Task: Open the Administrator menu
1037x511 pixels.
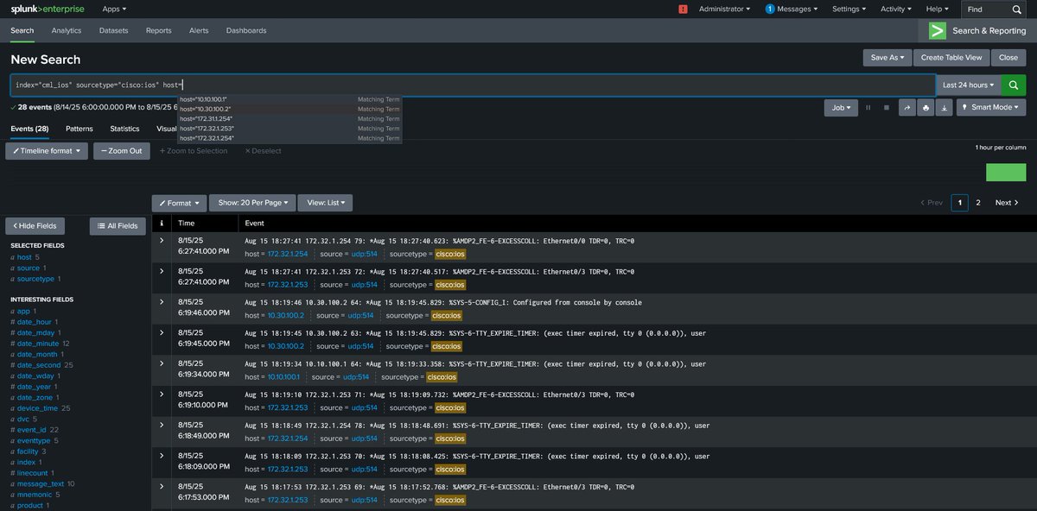Action: [x=724, y=9]
